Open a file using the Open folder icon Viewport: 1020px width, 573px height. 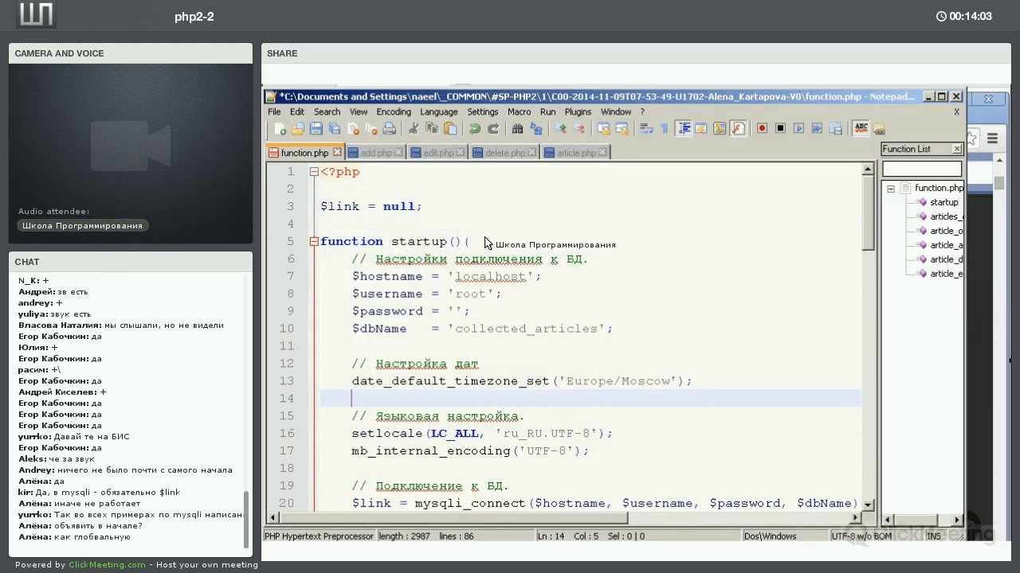(x=298, y=129)
